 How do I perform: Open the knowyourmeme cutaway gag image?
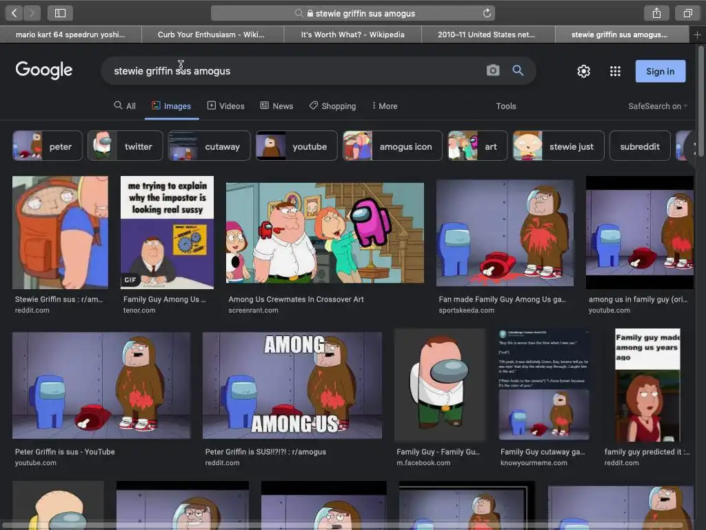coord(543,385)
